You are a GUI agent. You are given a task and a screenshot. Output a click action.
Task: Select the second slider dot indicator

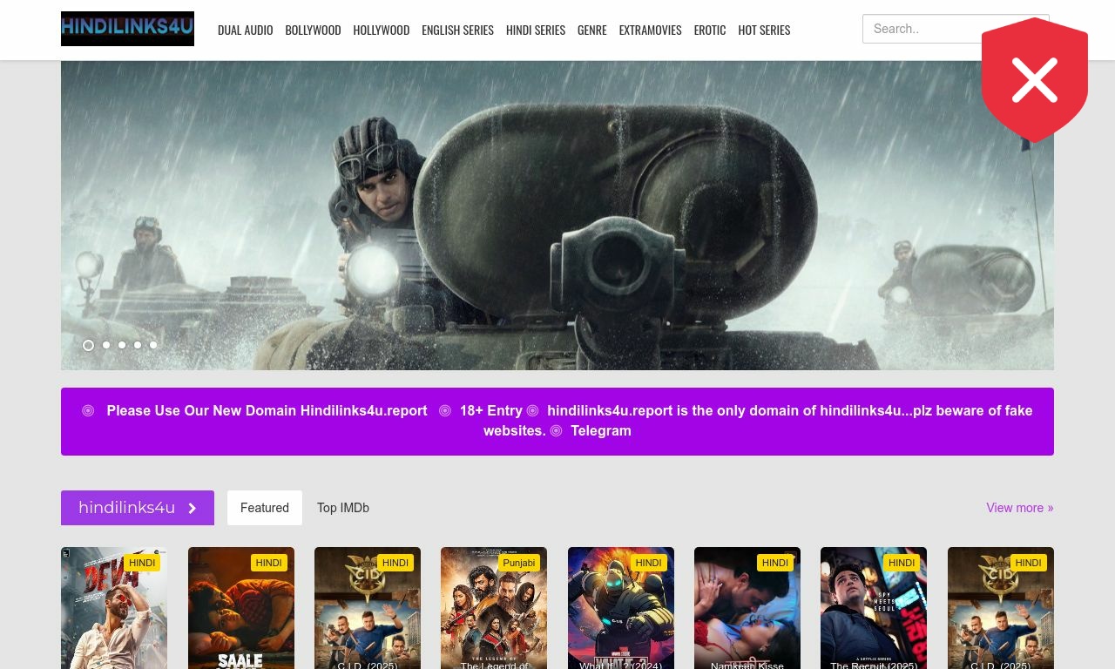point(106,345)
